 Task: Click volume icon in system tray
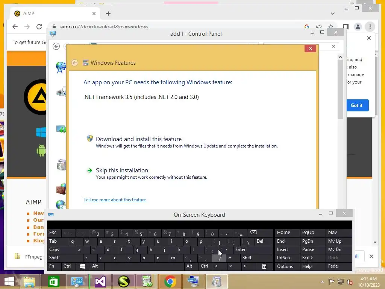tap(349, 282)
